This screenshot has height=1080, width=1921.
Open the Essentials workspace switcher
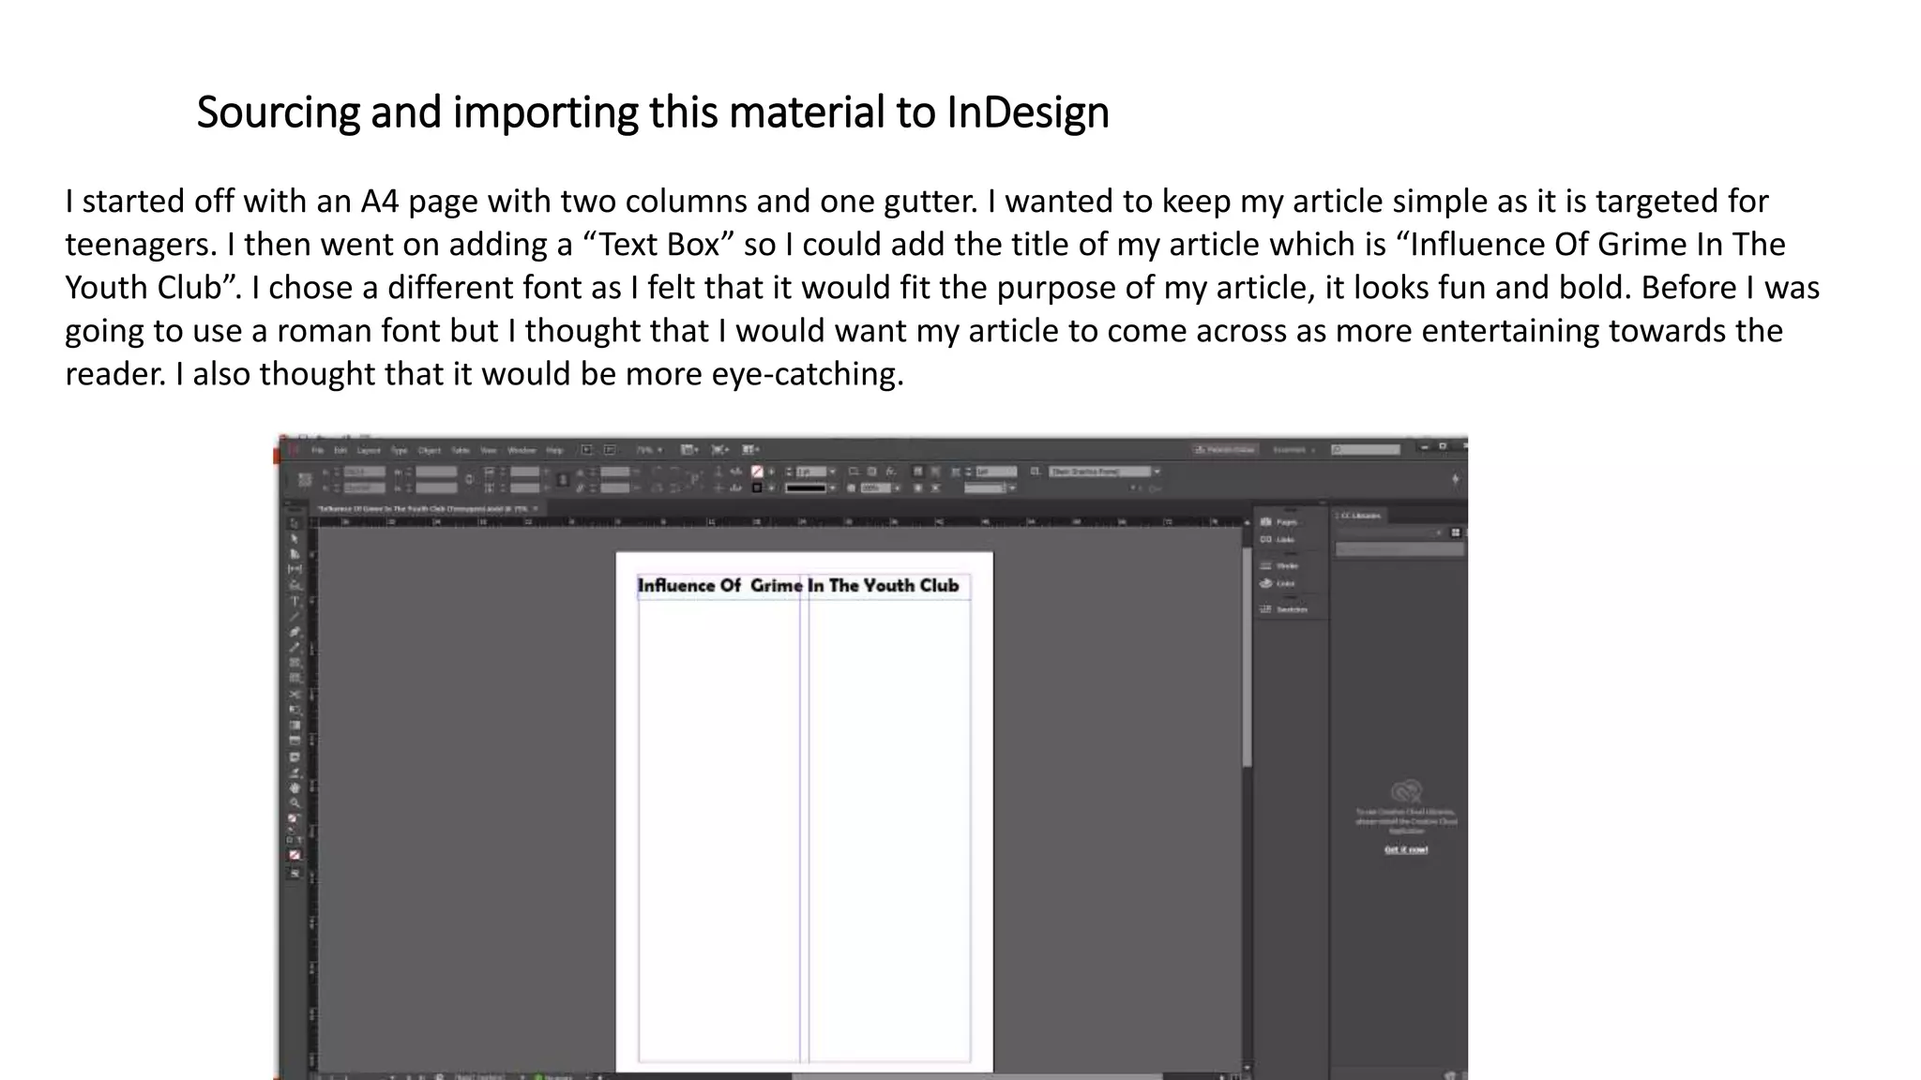1294,450
